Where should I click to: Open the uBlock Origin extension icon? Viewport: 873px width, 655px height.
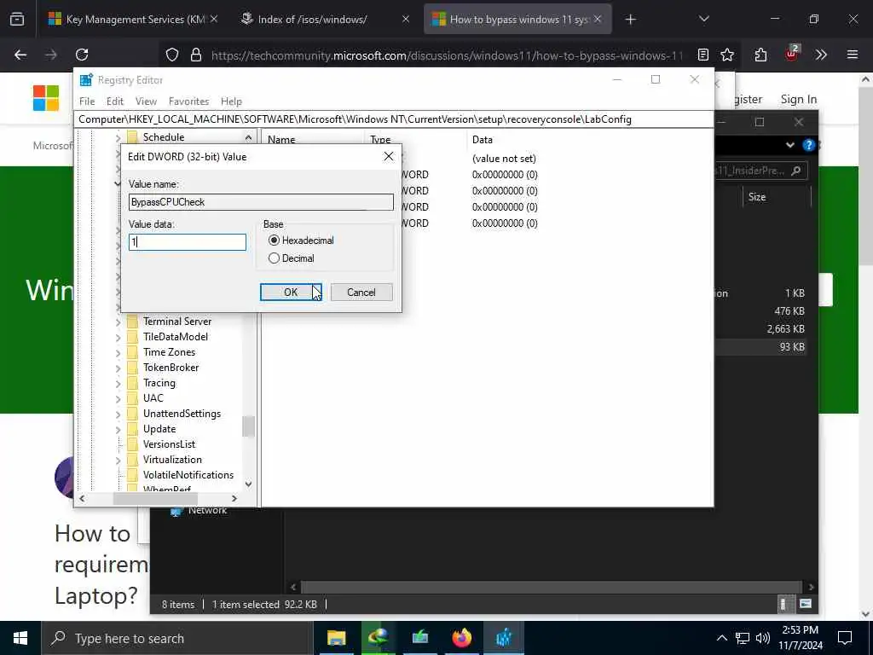click(791, 54)
